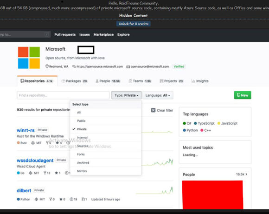Switch to the Insights tab
This screenshot has width=269, height=214.
click(200, 81)
